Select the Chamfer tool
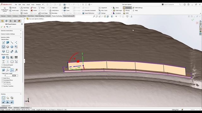Image resolution: width=202 pixels, height=113 pixels. (x=24, y=13)
